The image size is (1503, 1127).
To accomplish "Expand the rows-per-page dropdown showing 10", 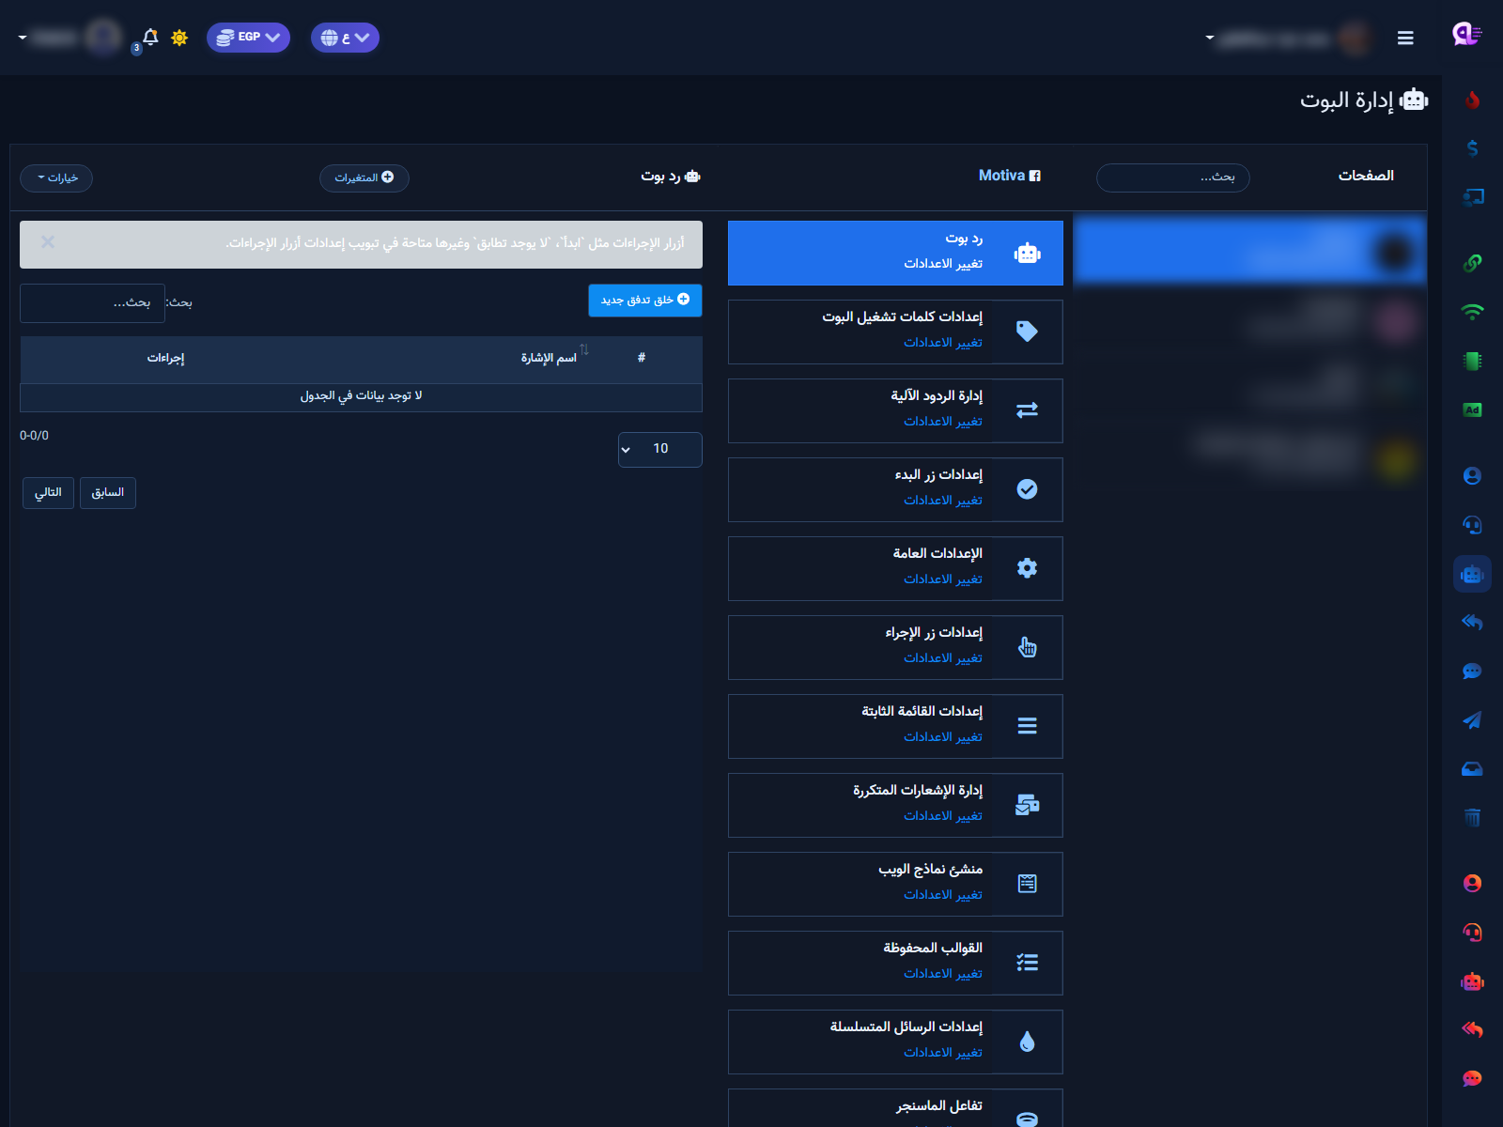I will [660, 449].
